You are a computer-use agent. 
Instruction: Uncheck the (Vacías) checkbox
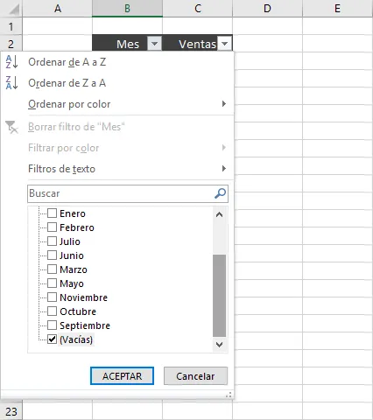click(x=52, y=339)
